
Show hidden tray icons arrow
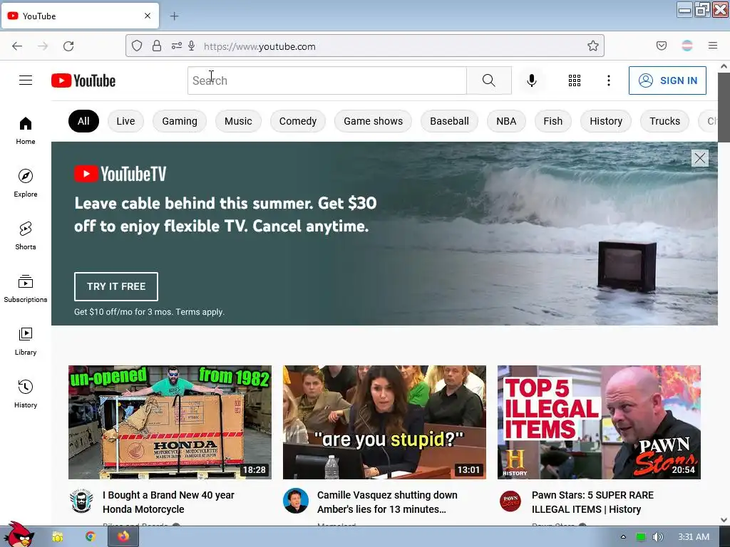click(x=623, y=537)
